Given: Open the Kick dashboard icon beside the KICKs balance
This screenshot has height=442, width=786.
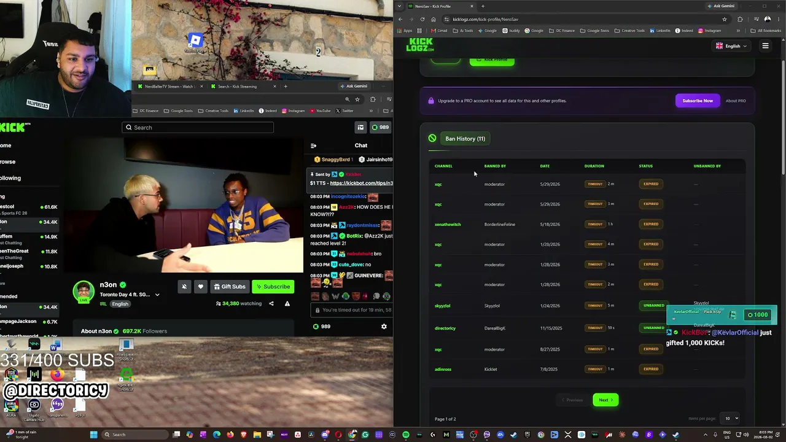Looking at the screenshot, I should click(360, 127).
